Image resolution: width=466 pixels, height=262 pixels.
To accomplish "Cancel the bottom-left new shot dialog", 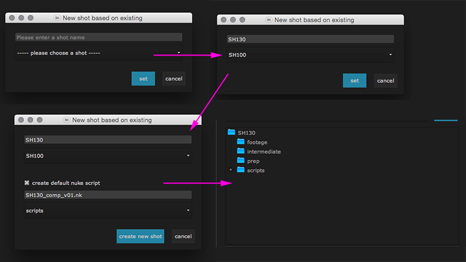I will (x=183, y=236).
